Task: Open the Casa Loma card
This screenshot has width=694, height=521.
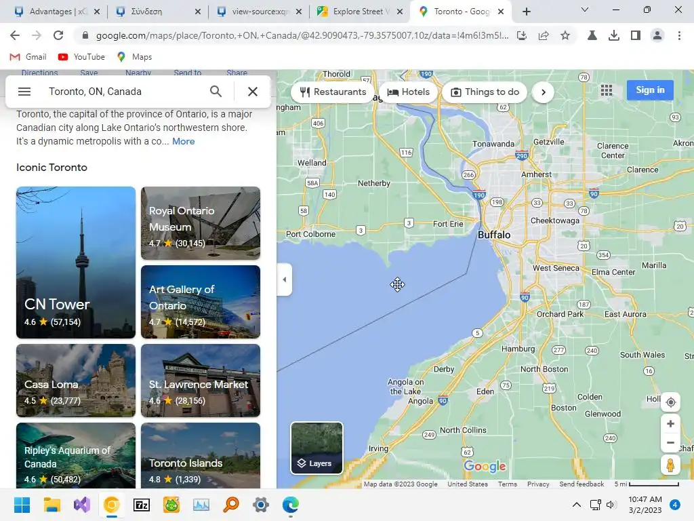Action: pyautogui.click(x=76, y=381)
